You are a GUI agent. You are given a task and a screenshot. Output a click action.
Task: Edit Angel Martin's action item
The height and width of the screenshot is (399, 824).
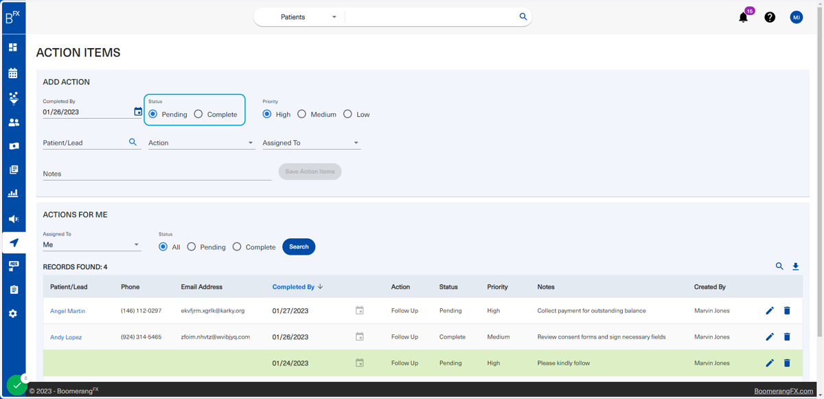pos(770,310)
